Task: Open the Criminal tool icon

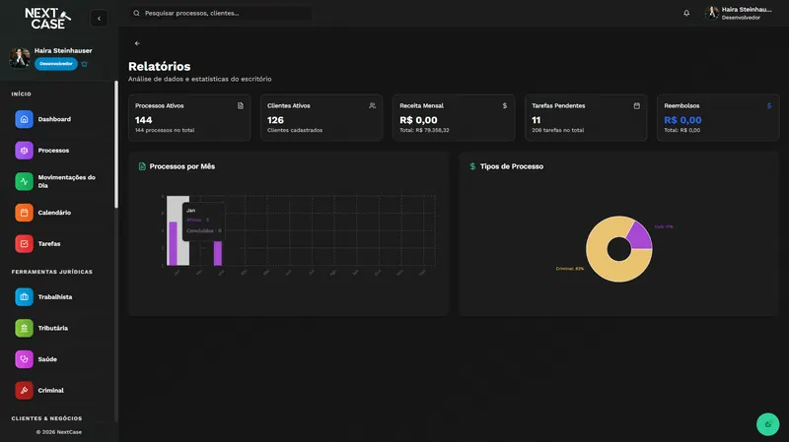Action: 24,390
